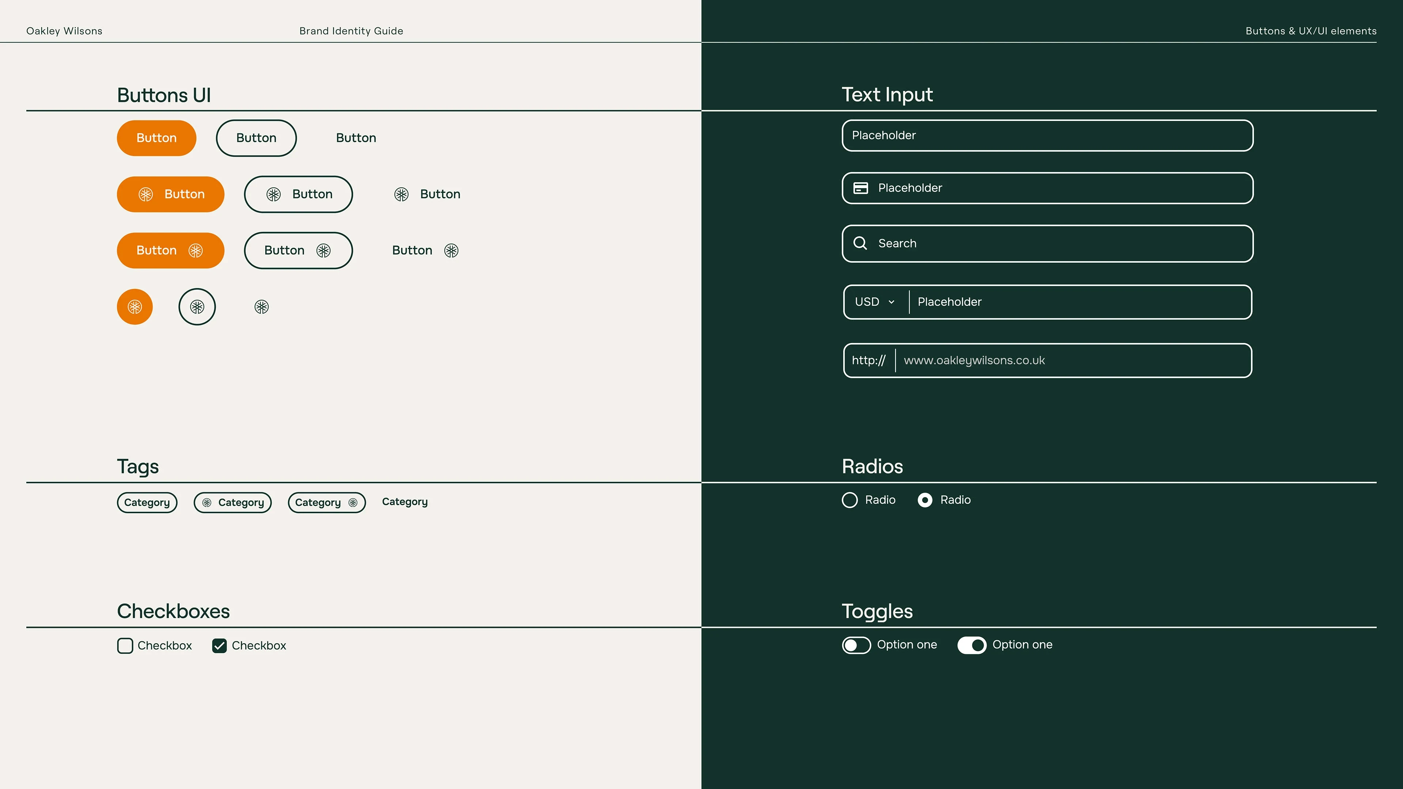Click the first plain orange Button
This screenshot has width=1403, height=789.
tap(156, 138)
